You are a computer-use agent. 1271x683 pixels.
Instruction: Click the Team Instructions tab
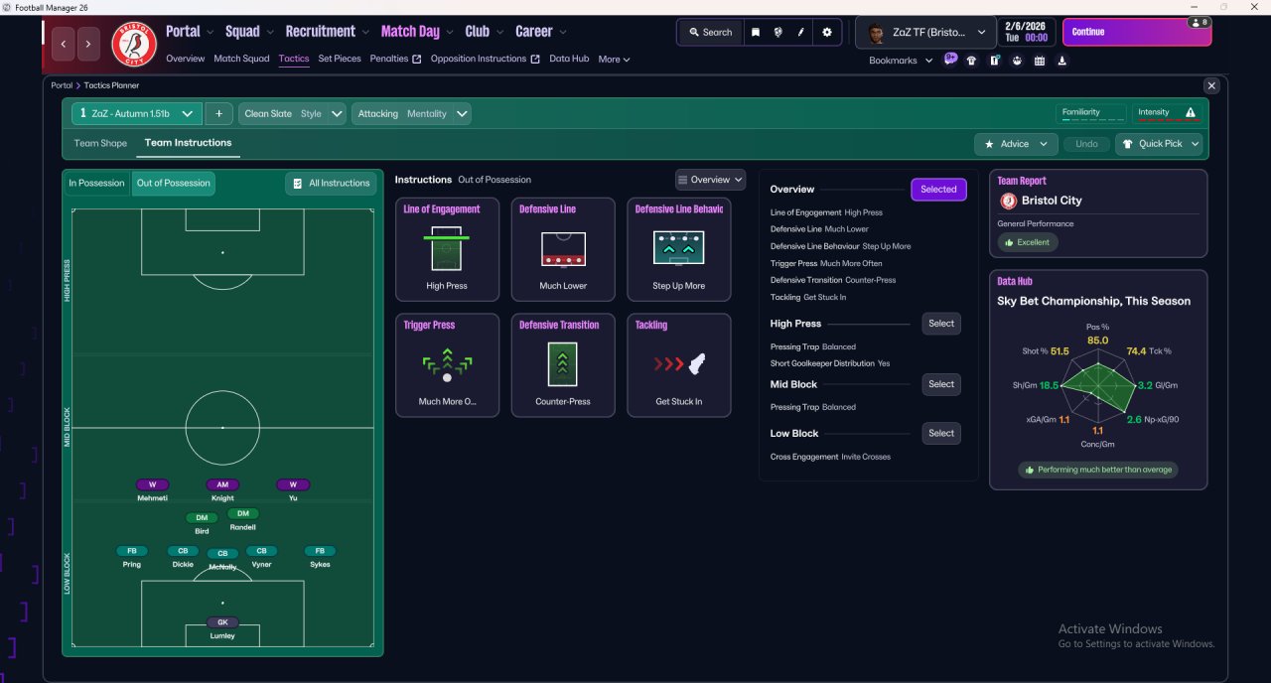coord(188,143)
